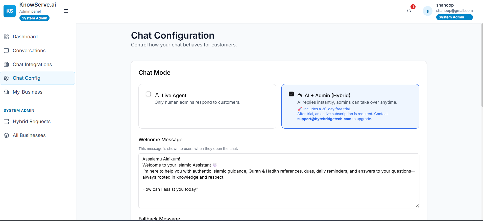
Task: Click the page vertical scrollbar
Action: 482,66
